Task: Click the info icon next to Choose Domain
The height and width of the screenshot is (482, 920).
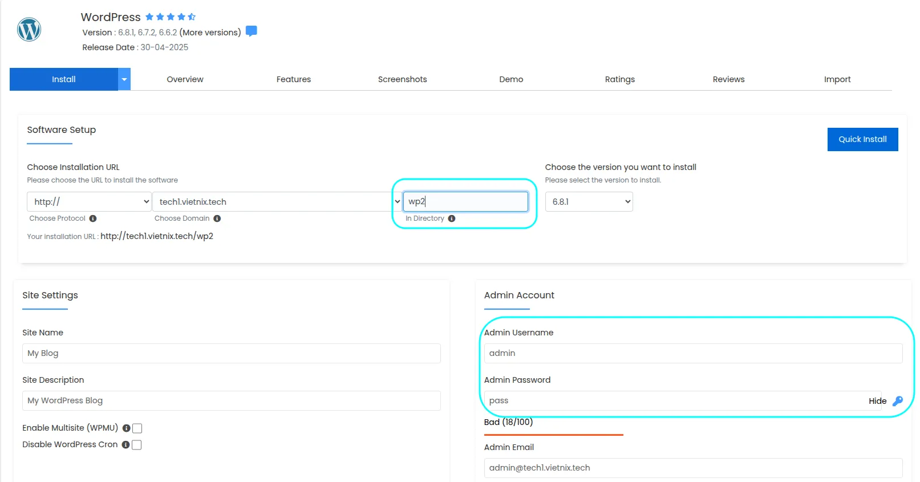Action: pyautogui.click(x=217, y=218)
